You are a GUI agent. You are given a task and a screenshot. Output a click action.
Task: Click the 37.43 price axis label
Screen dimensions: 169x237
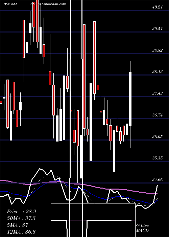point(158,93)
